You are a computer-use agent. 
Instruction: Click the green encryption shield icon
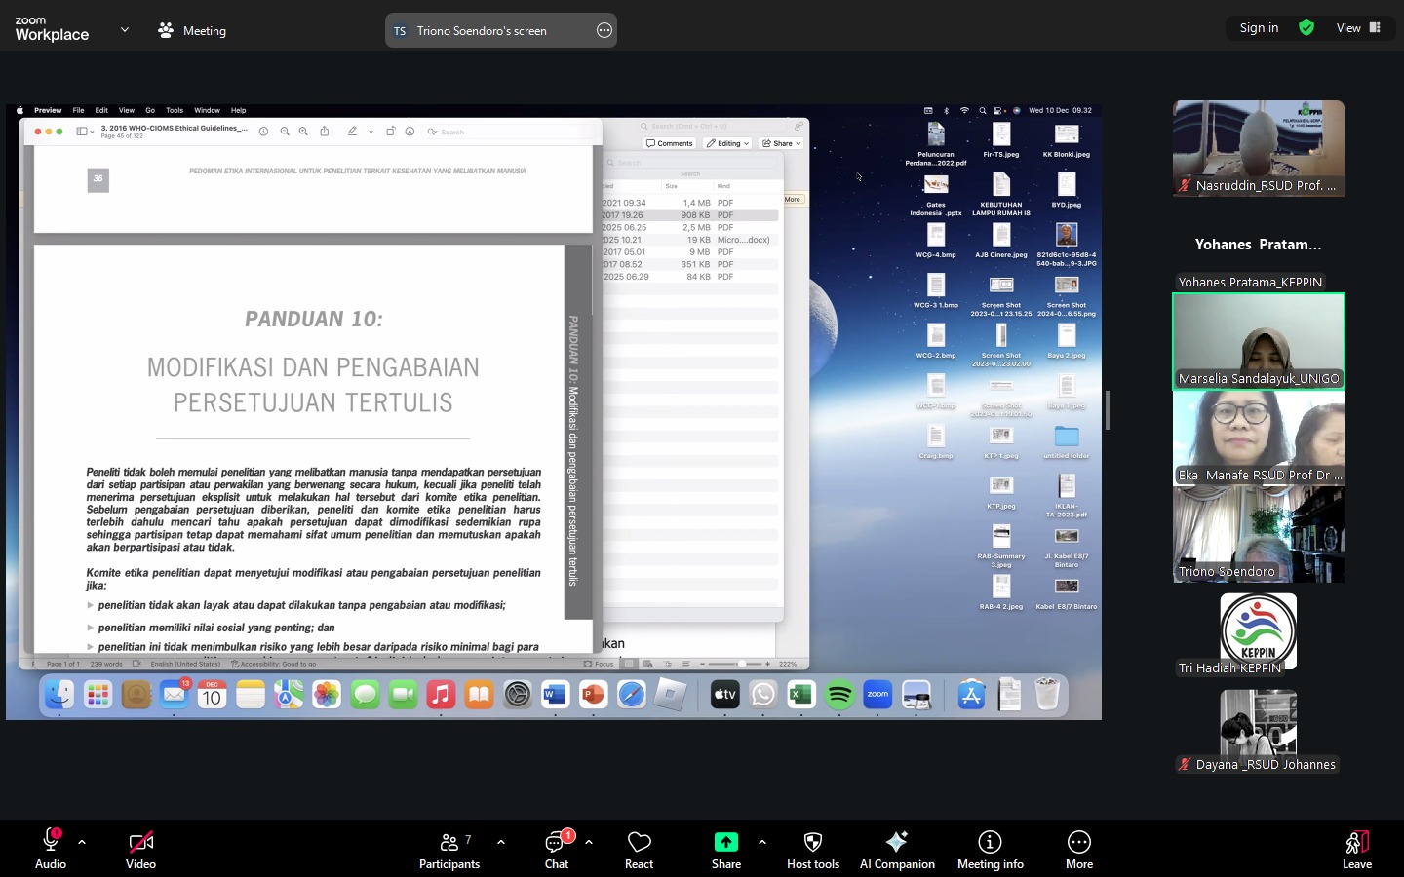click(x=1306, y=28)
